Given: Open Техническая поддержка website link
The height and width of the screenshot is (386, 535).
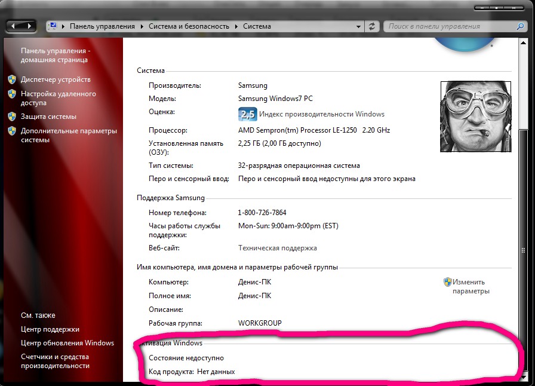Looking at the screenshot, I should tap(278, 248).
